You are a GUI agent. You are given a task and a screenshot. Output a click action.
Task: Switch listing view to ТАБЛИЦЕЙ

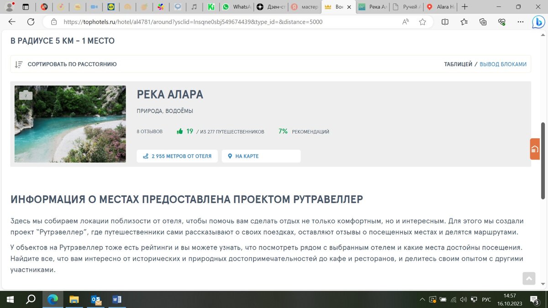pyautogui.click(x=458, y=64)
